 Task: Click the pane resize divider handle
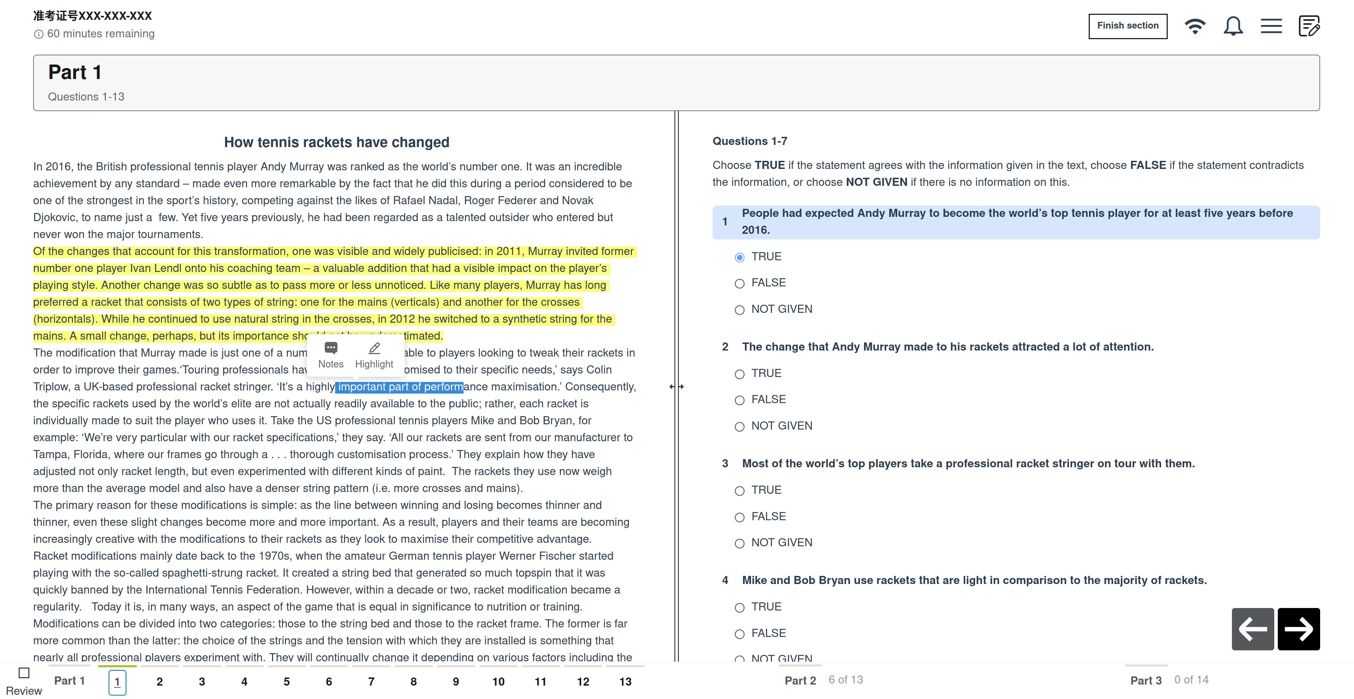coord(677,386)
